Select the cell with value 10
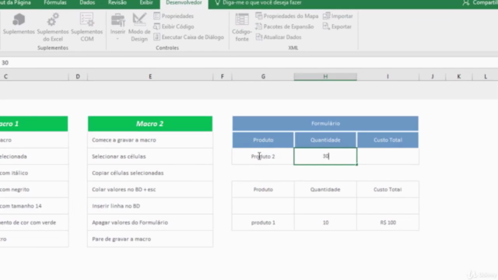This screenshot has height=280, width=498. 325,222
